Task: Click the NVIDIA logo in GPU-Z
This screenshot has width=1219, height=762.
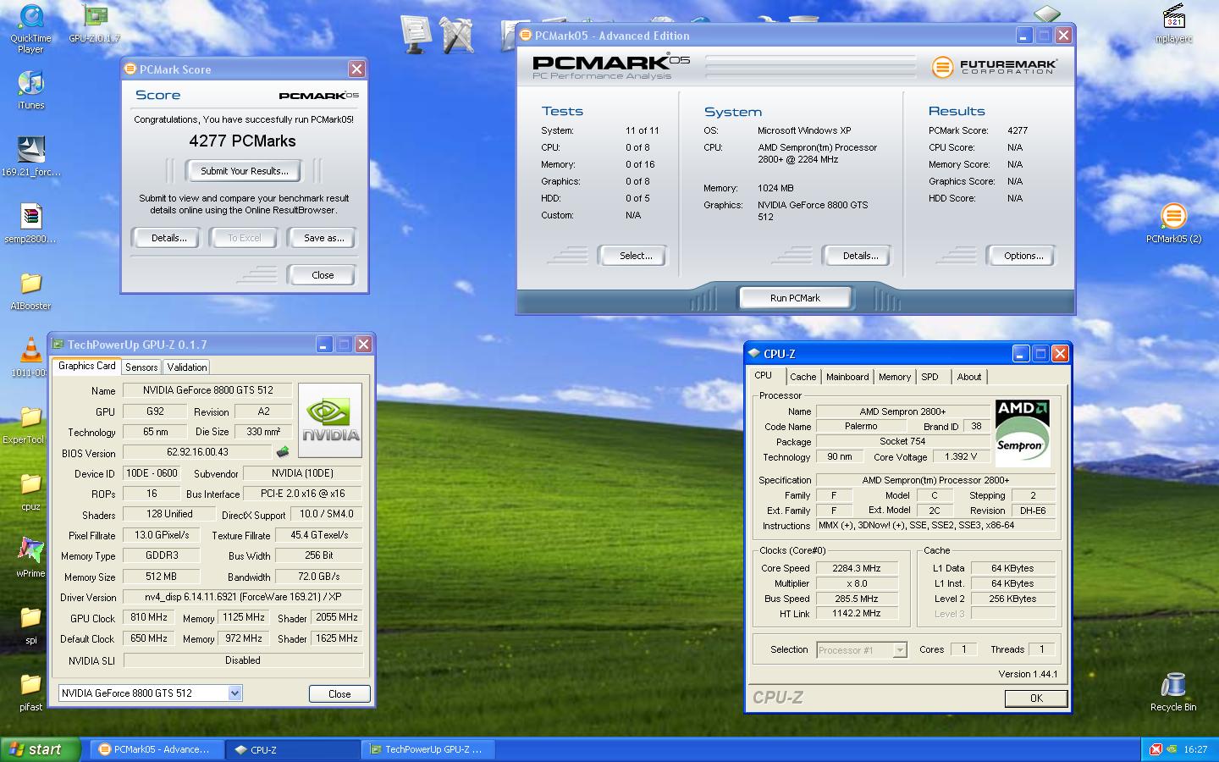Action: [330, 420]
